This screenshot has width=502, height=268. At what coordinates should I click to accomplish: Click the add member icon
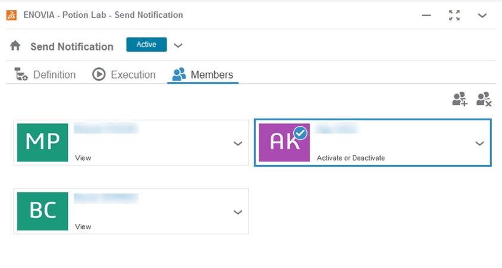460,99
